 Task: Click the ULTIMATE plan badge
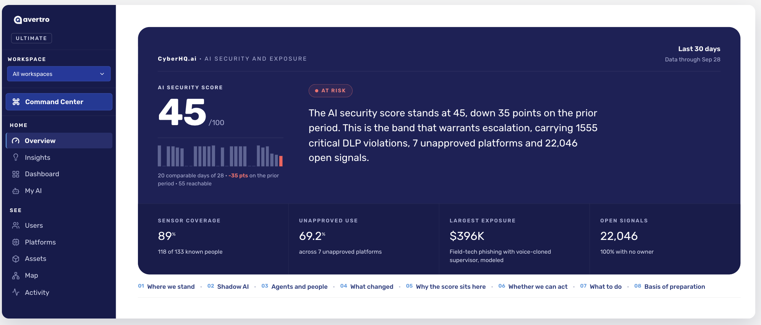point(31,38)
